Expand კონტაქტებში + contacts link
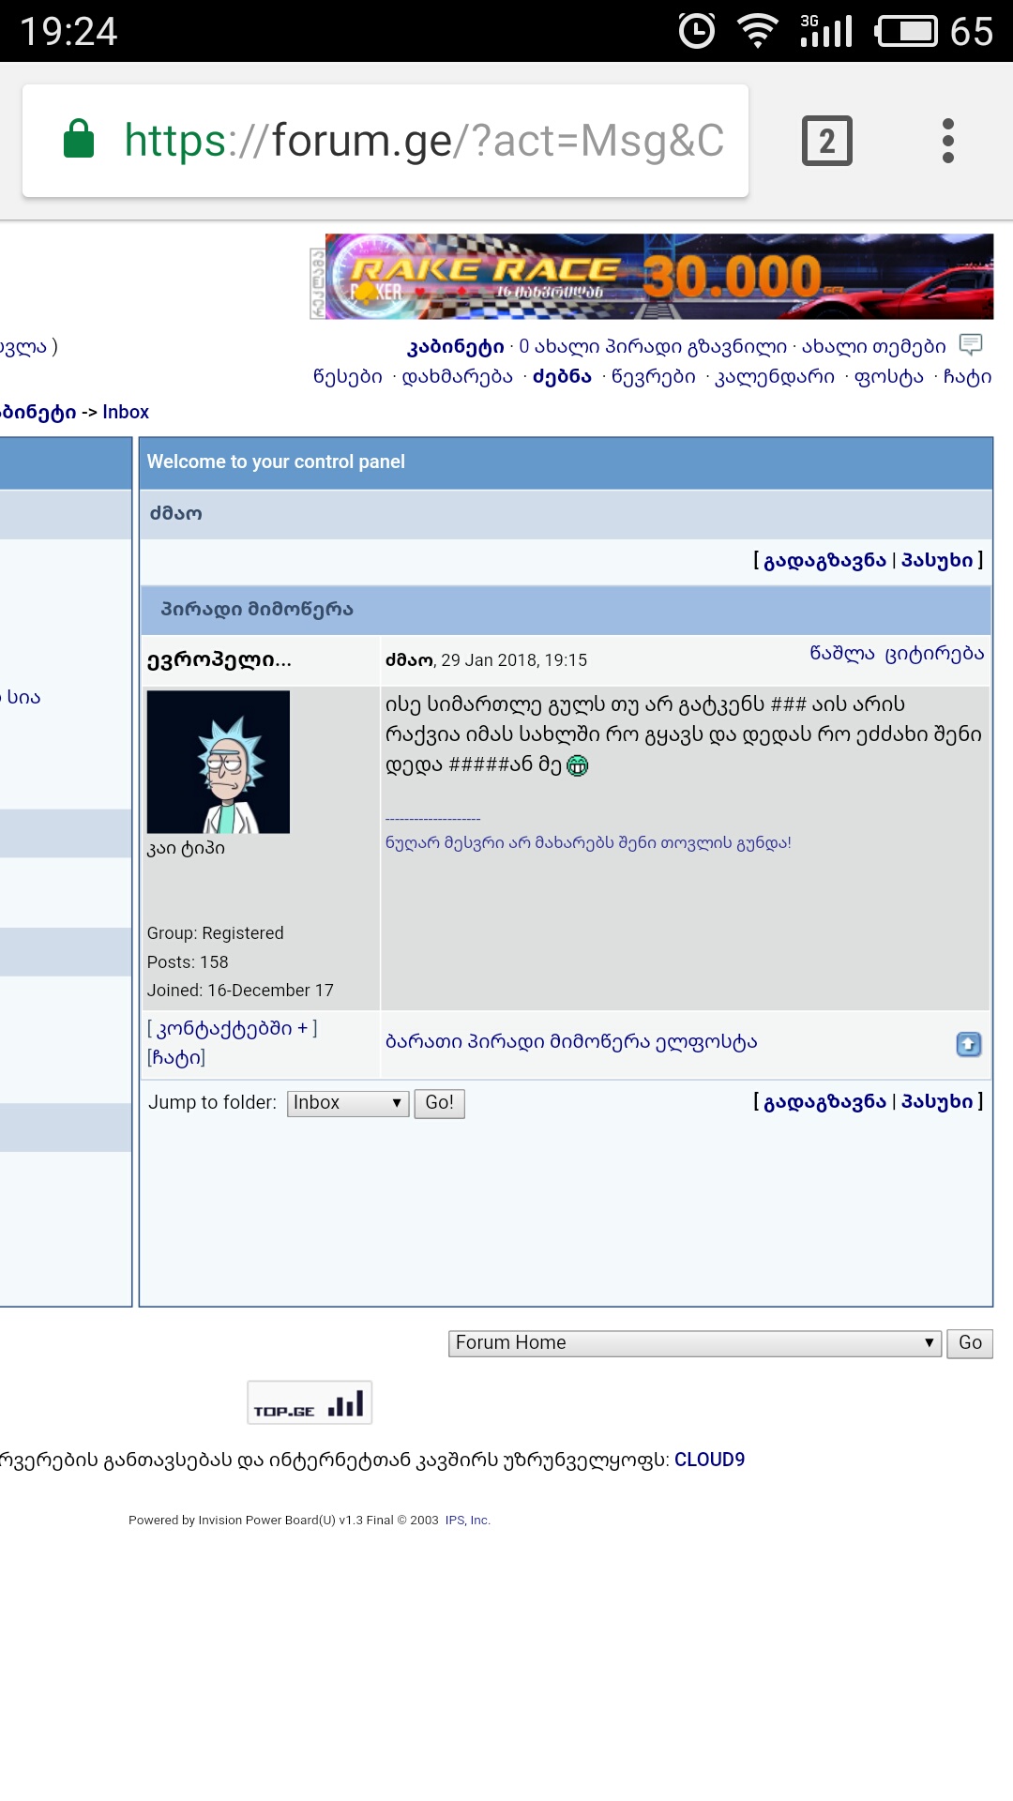This screenshot has height=1801, width=1013. [232, 1028]
